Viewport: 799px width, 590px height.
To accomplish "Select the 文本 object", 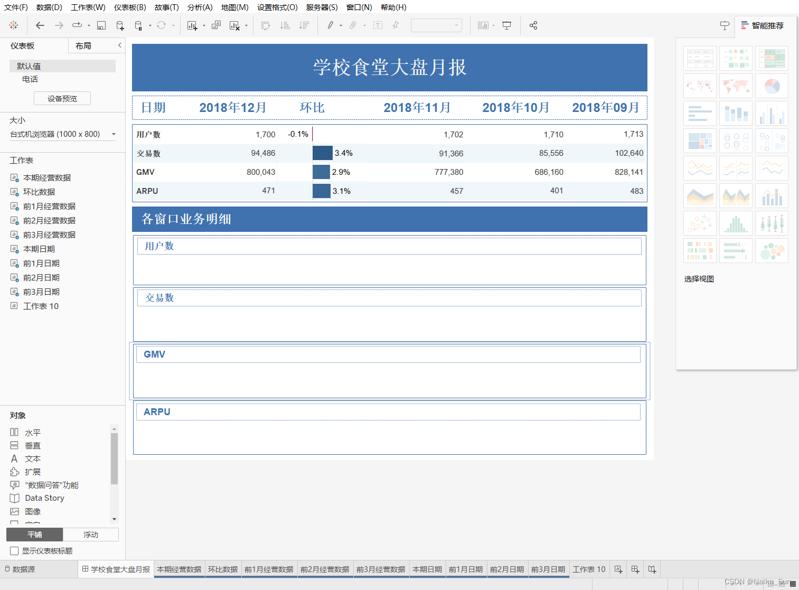I will tap(32, 458).
